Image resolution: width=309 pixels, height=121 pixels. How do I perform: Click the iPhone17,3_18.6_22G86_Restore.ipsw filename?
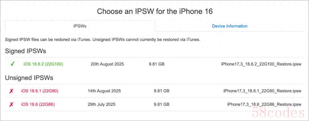264,104
